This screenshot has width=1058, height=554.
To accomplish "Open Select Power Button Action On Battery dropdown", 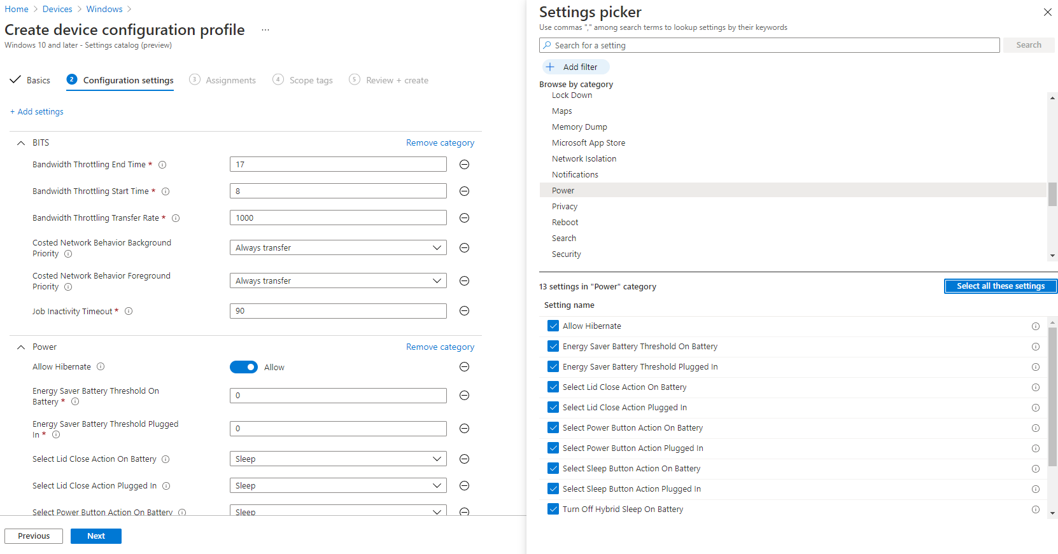I will (x=338, y=511).
